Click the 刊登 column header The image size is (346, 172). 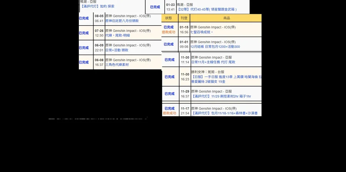pyautogui.click(x=184, y=18)
